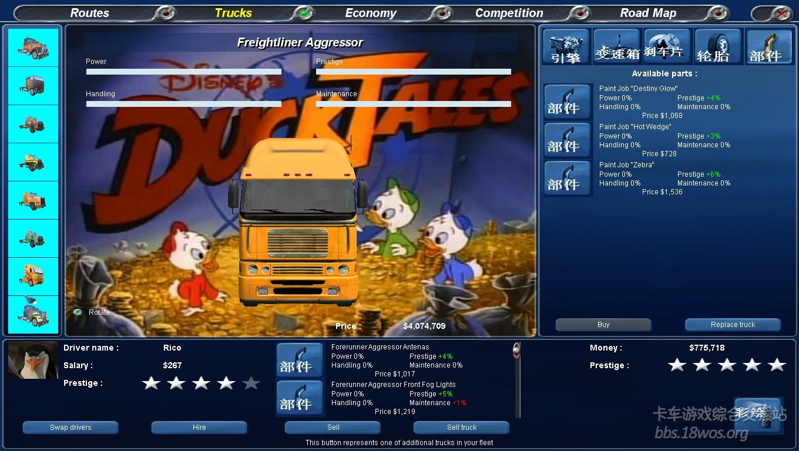Open the tires (轮胎) parts category

(717, 46)
